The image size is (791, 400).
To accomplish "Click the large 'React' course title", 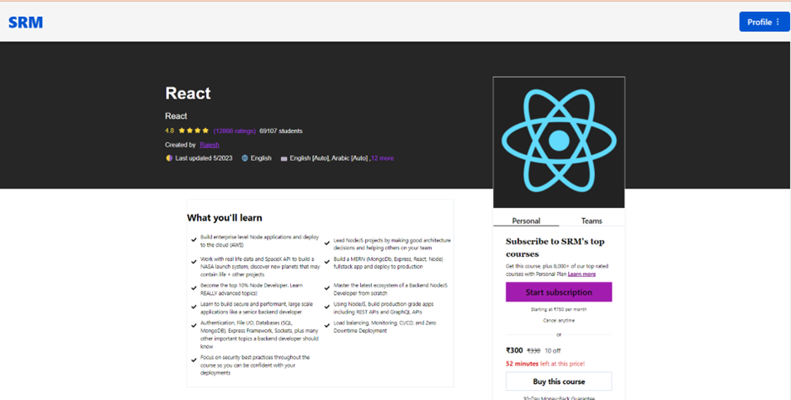I will [188, 93].
